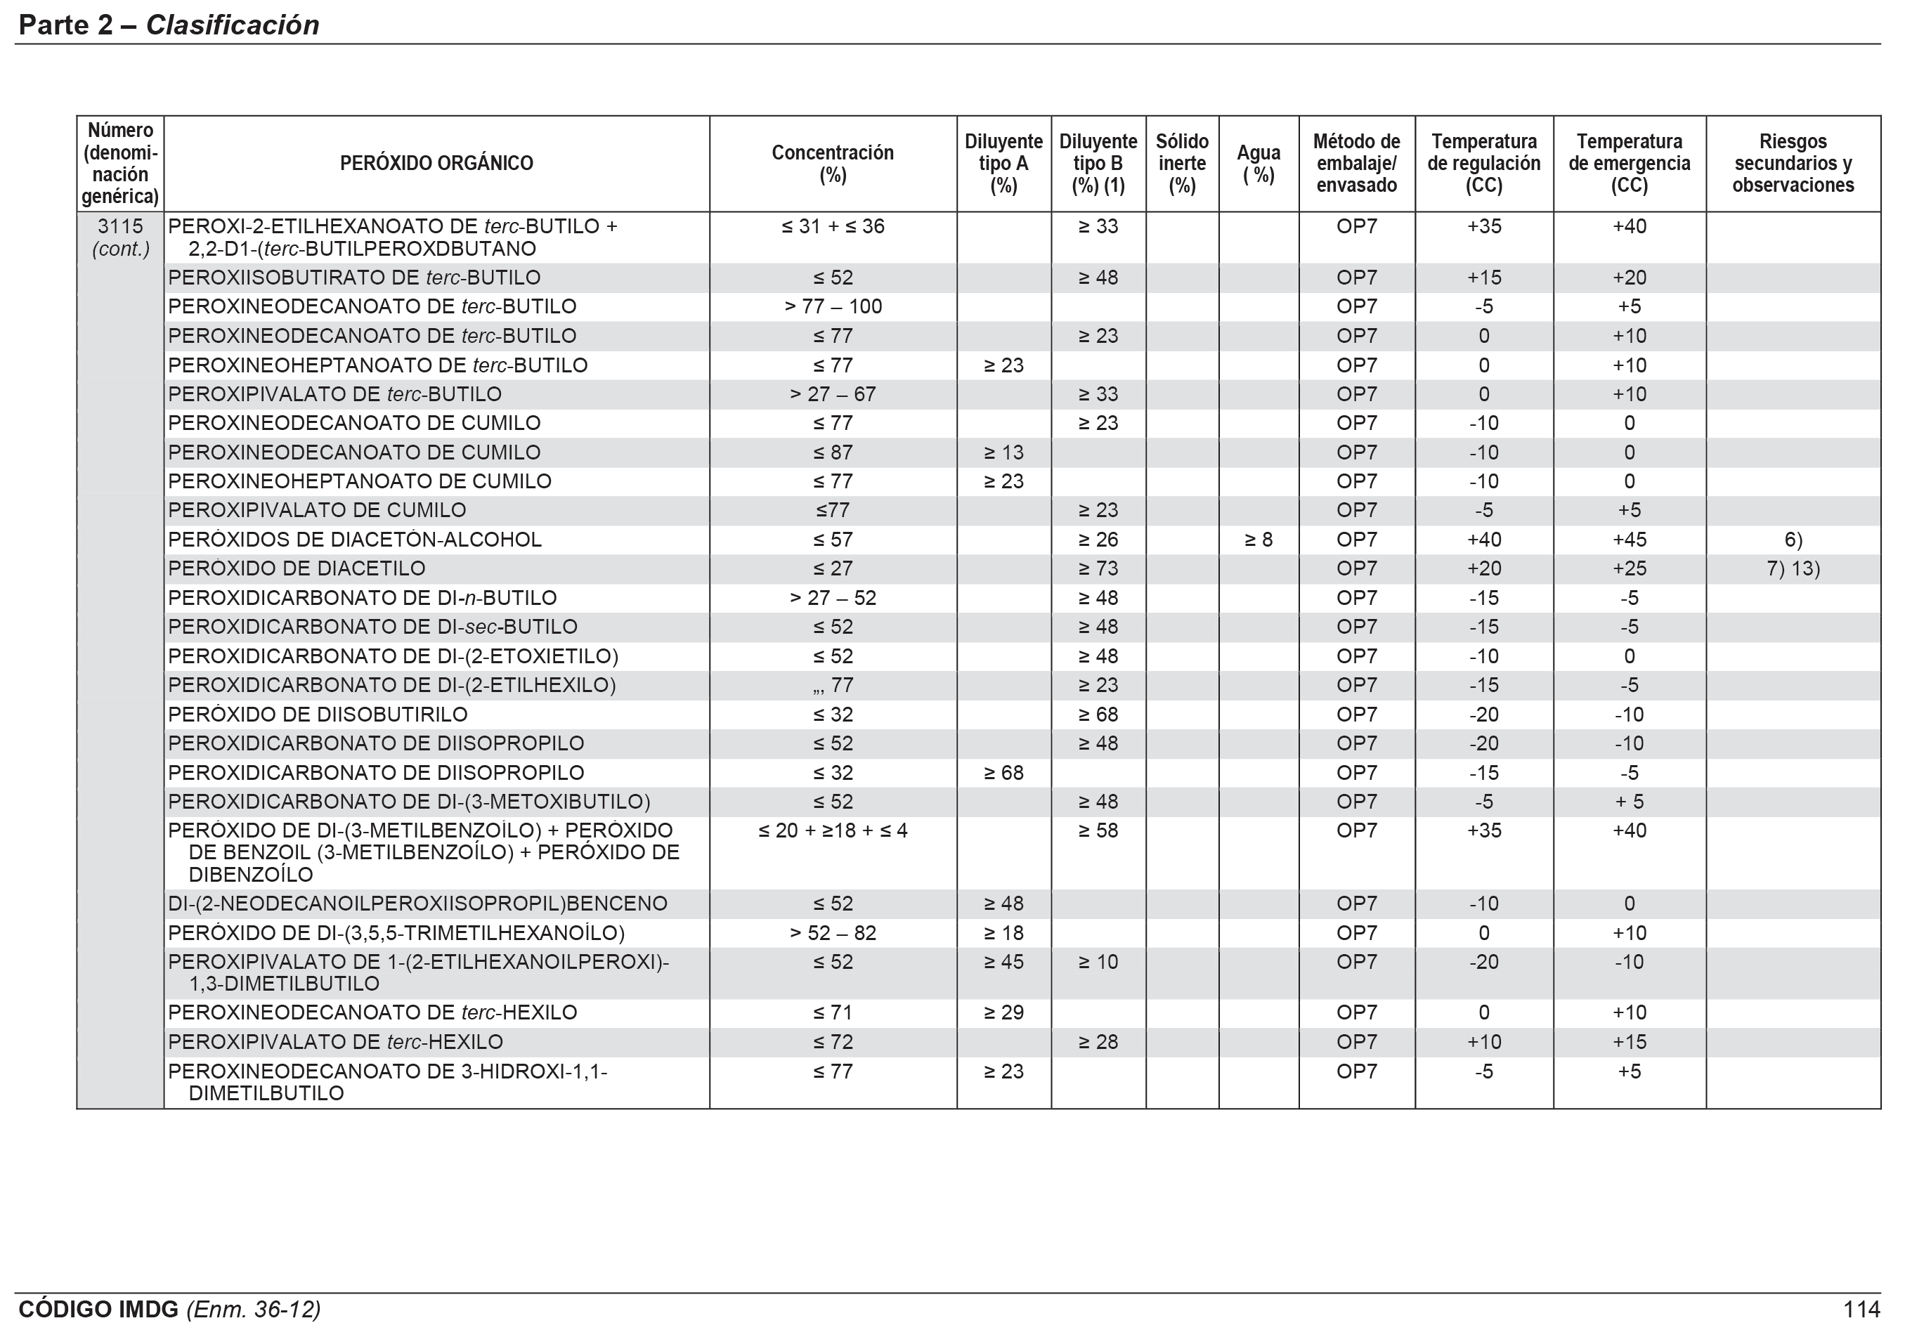This screenshot has width=1905, height=1330.
Task: Select 'PEROXIPIVALATO DE 1-(2-ETILHEXANOILPEROXI)' entry
Action: tap(418, 972)
